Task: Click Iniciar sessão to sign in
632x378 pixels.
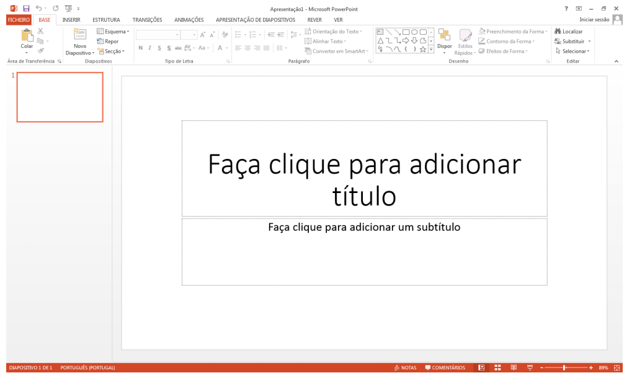Action: 594,19
